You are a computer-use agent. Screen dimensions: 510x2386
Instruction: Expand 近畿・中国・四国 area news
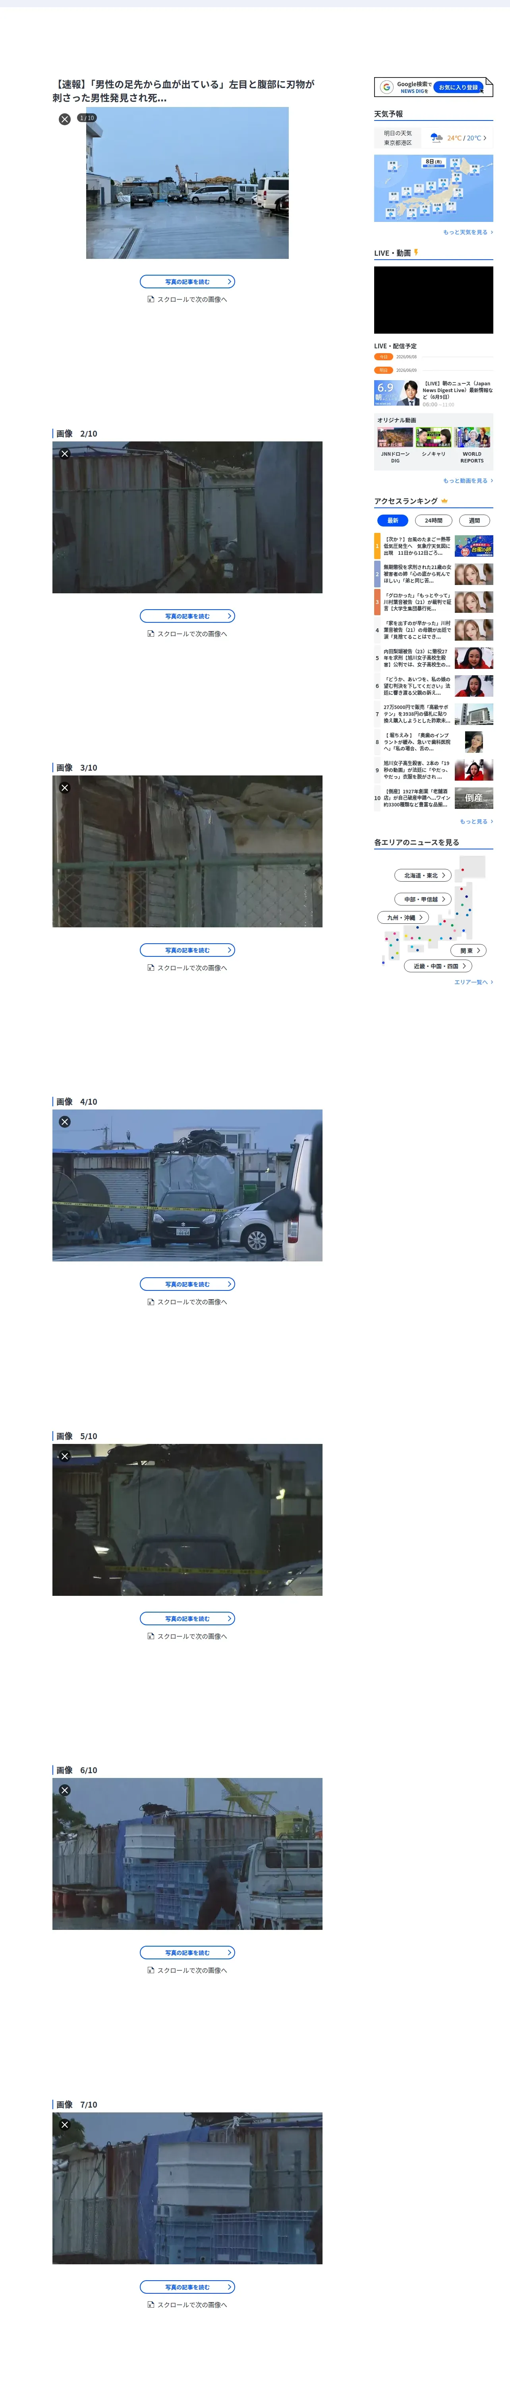click(438, 966)
